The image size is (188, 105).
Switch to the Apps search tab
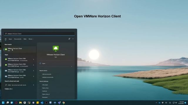click(x=10, y=39)
